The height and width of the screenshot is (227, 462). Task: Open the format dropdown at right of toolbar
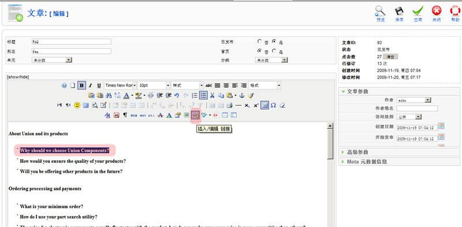coord(264,85)
